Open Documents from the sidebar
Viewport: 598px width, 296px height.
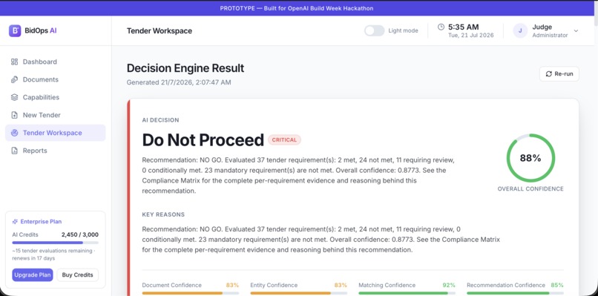pyautogui.click(x=56, y=79)
